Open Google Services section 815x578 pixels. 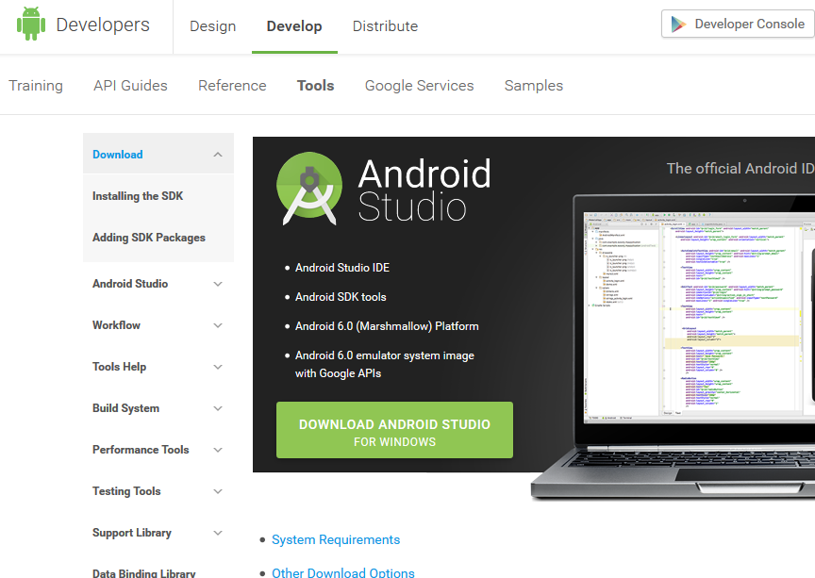coord(420,85)
